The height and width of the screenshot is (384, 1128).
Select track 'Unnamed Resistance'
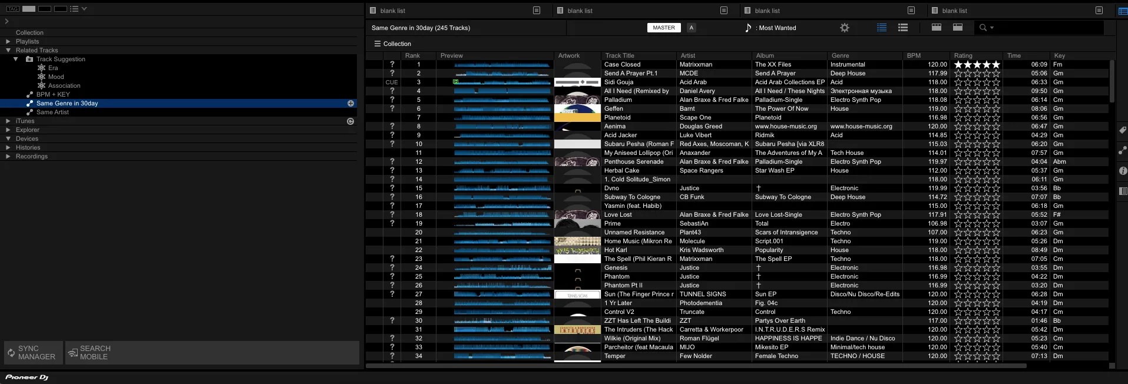click(634, 232)
